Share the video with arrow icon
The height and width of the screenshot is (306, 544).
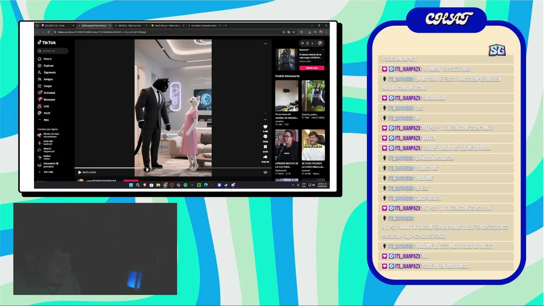coord(265,157)
